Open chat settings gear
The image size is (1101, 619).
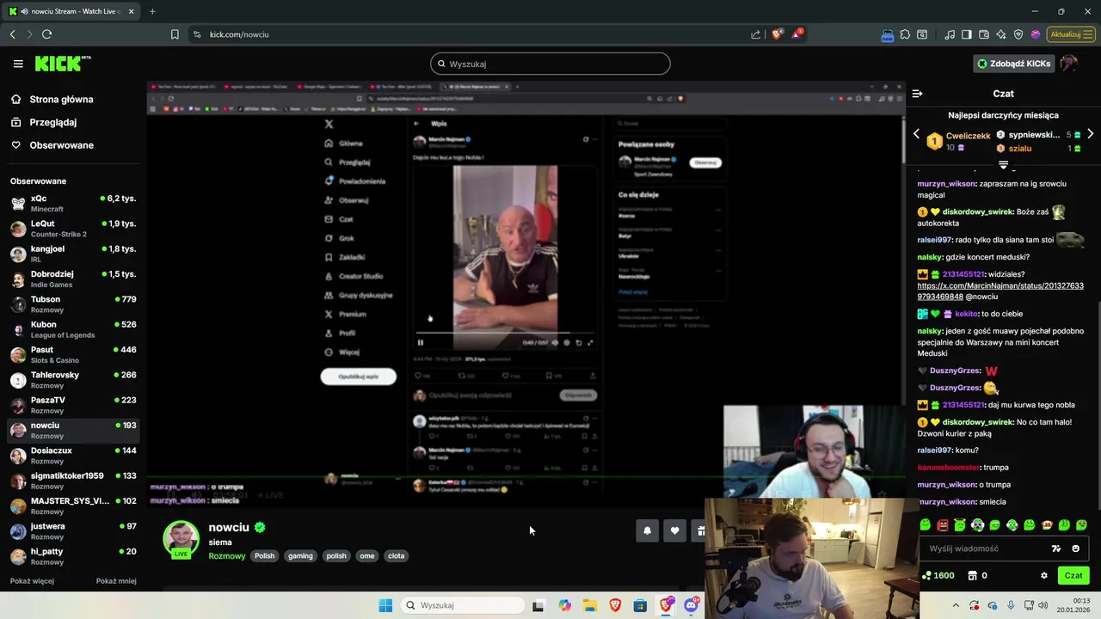tap(1044, 575)
